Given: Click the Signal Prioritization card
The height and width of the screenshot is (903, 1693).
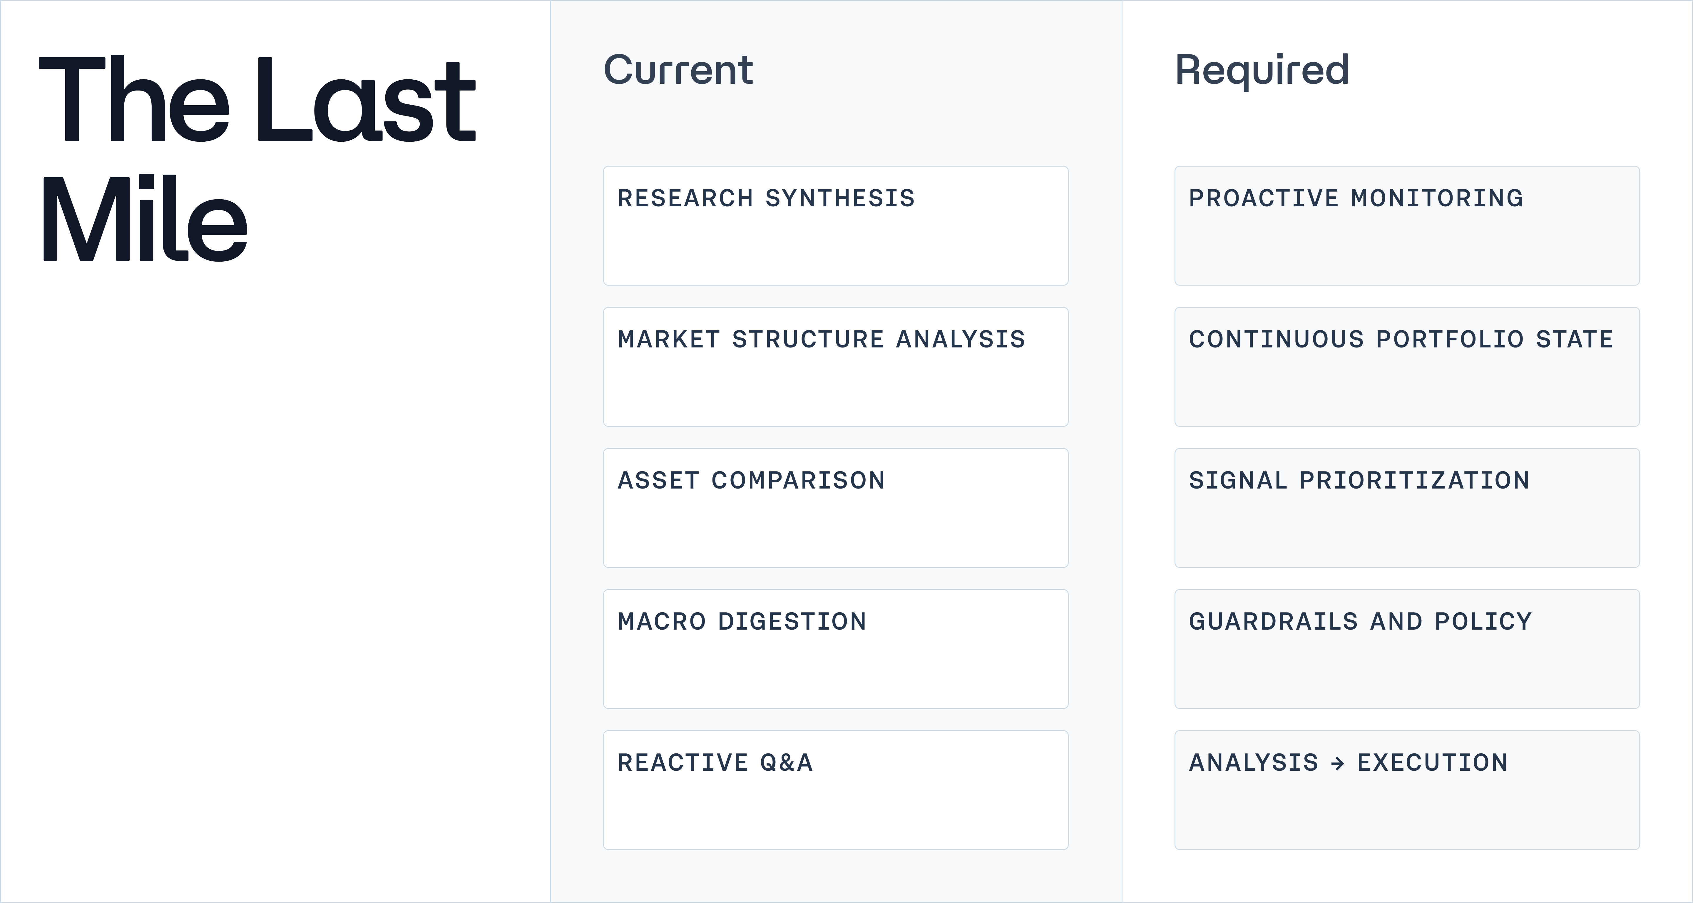Looking at the screenshot, I should point(1406,508).
